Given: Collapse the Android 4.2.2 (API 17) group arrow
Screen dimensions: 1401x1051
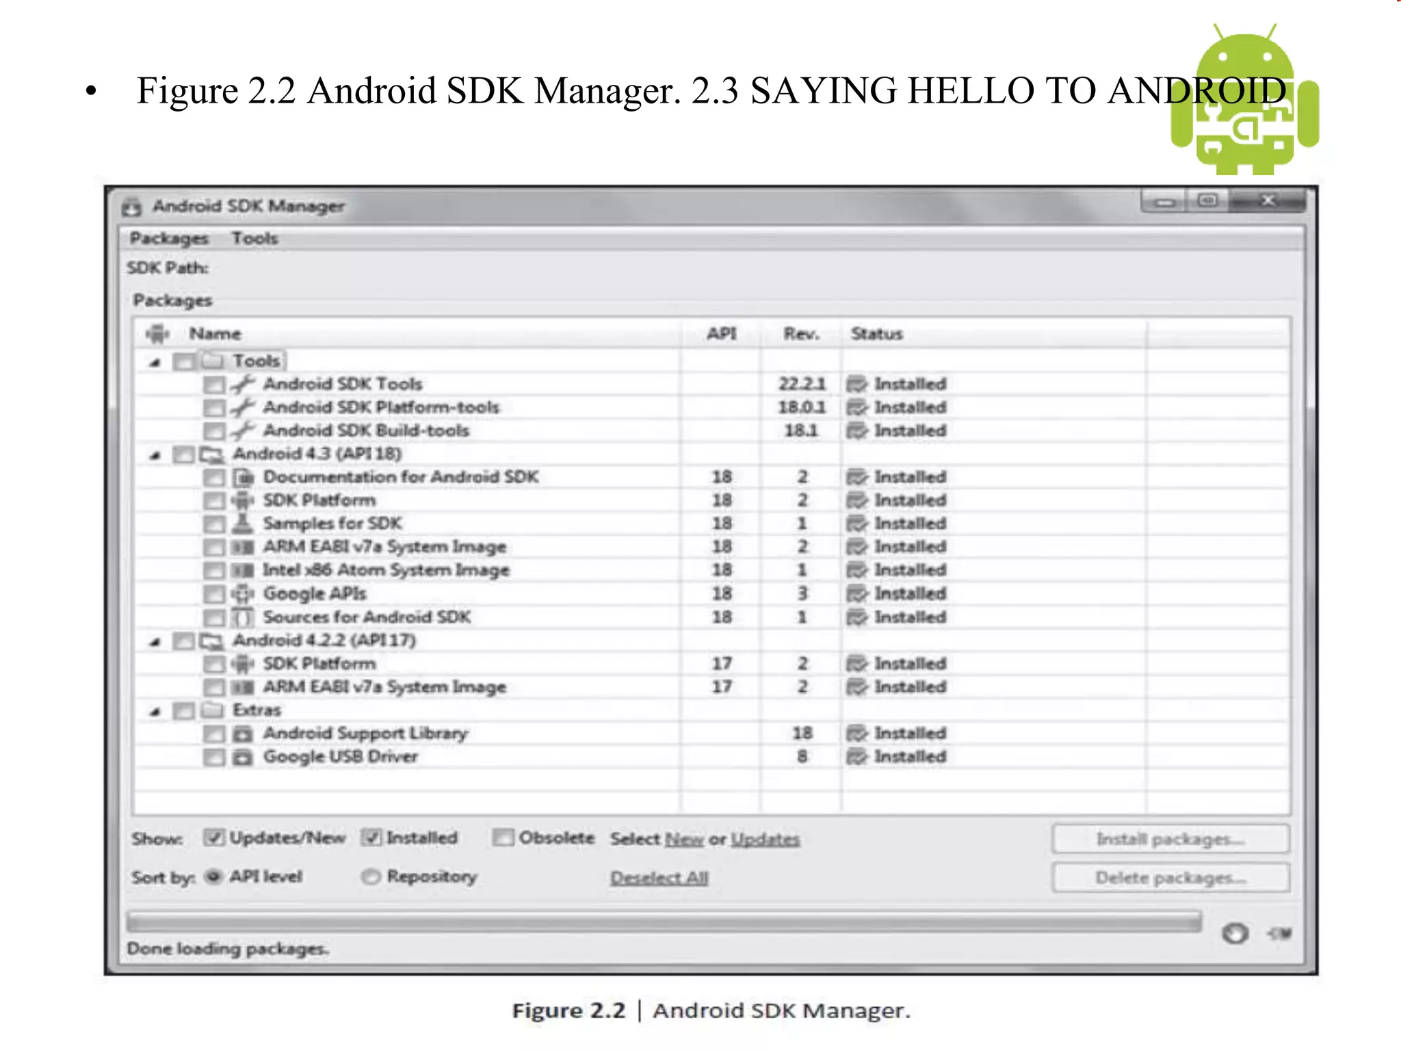Looking at the screenshot, I should point(155,642).
